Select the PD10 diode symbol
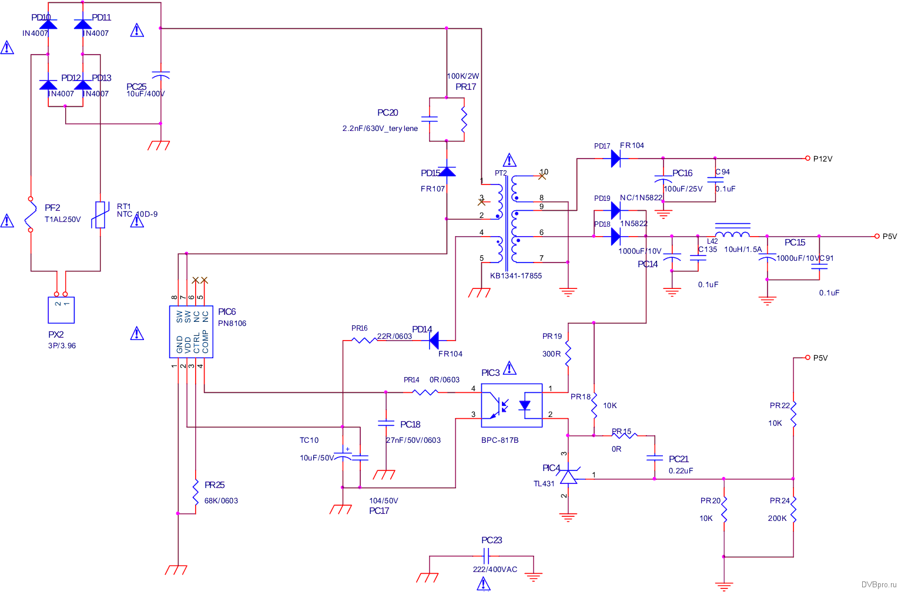This screenshot has width=898, height=592. [48, 24]
